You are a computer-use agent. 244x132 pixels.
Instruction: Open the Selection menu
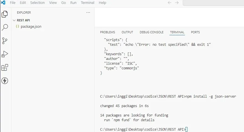pos(37,3)
